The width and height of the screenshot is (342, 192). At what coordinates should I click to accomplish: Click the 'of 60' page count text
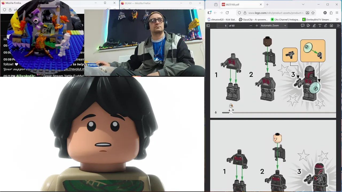[232, 26]
